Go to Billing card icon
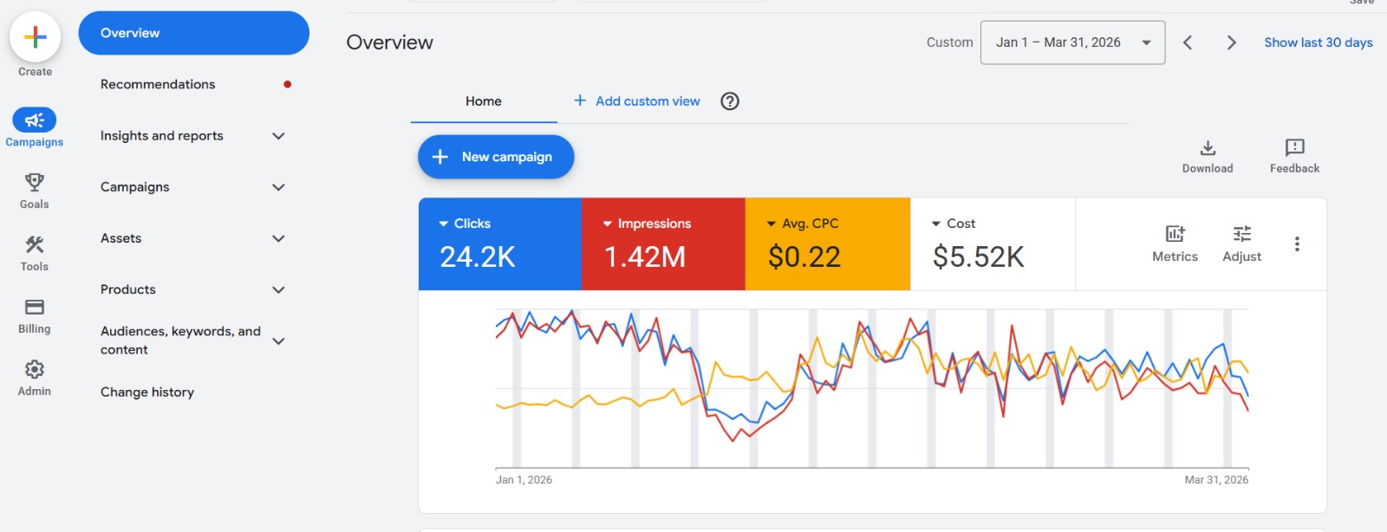 click(35, 308)
